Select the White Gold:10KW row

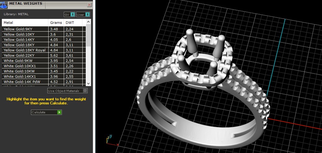tap(44, 71)
